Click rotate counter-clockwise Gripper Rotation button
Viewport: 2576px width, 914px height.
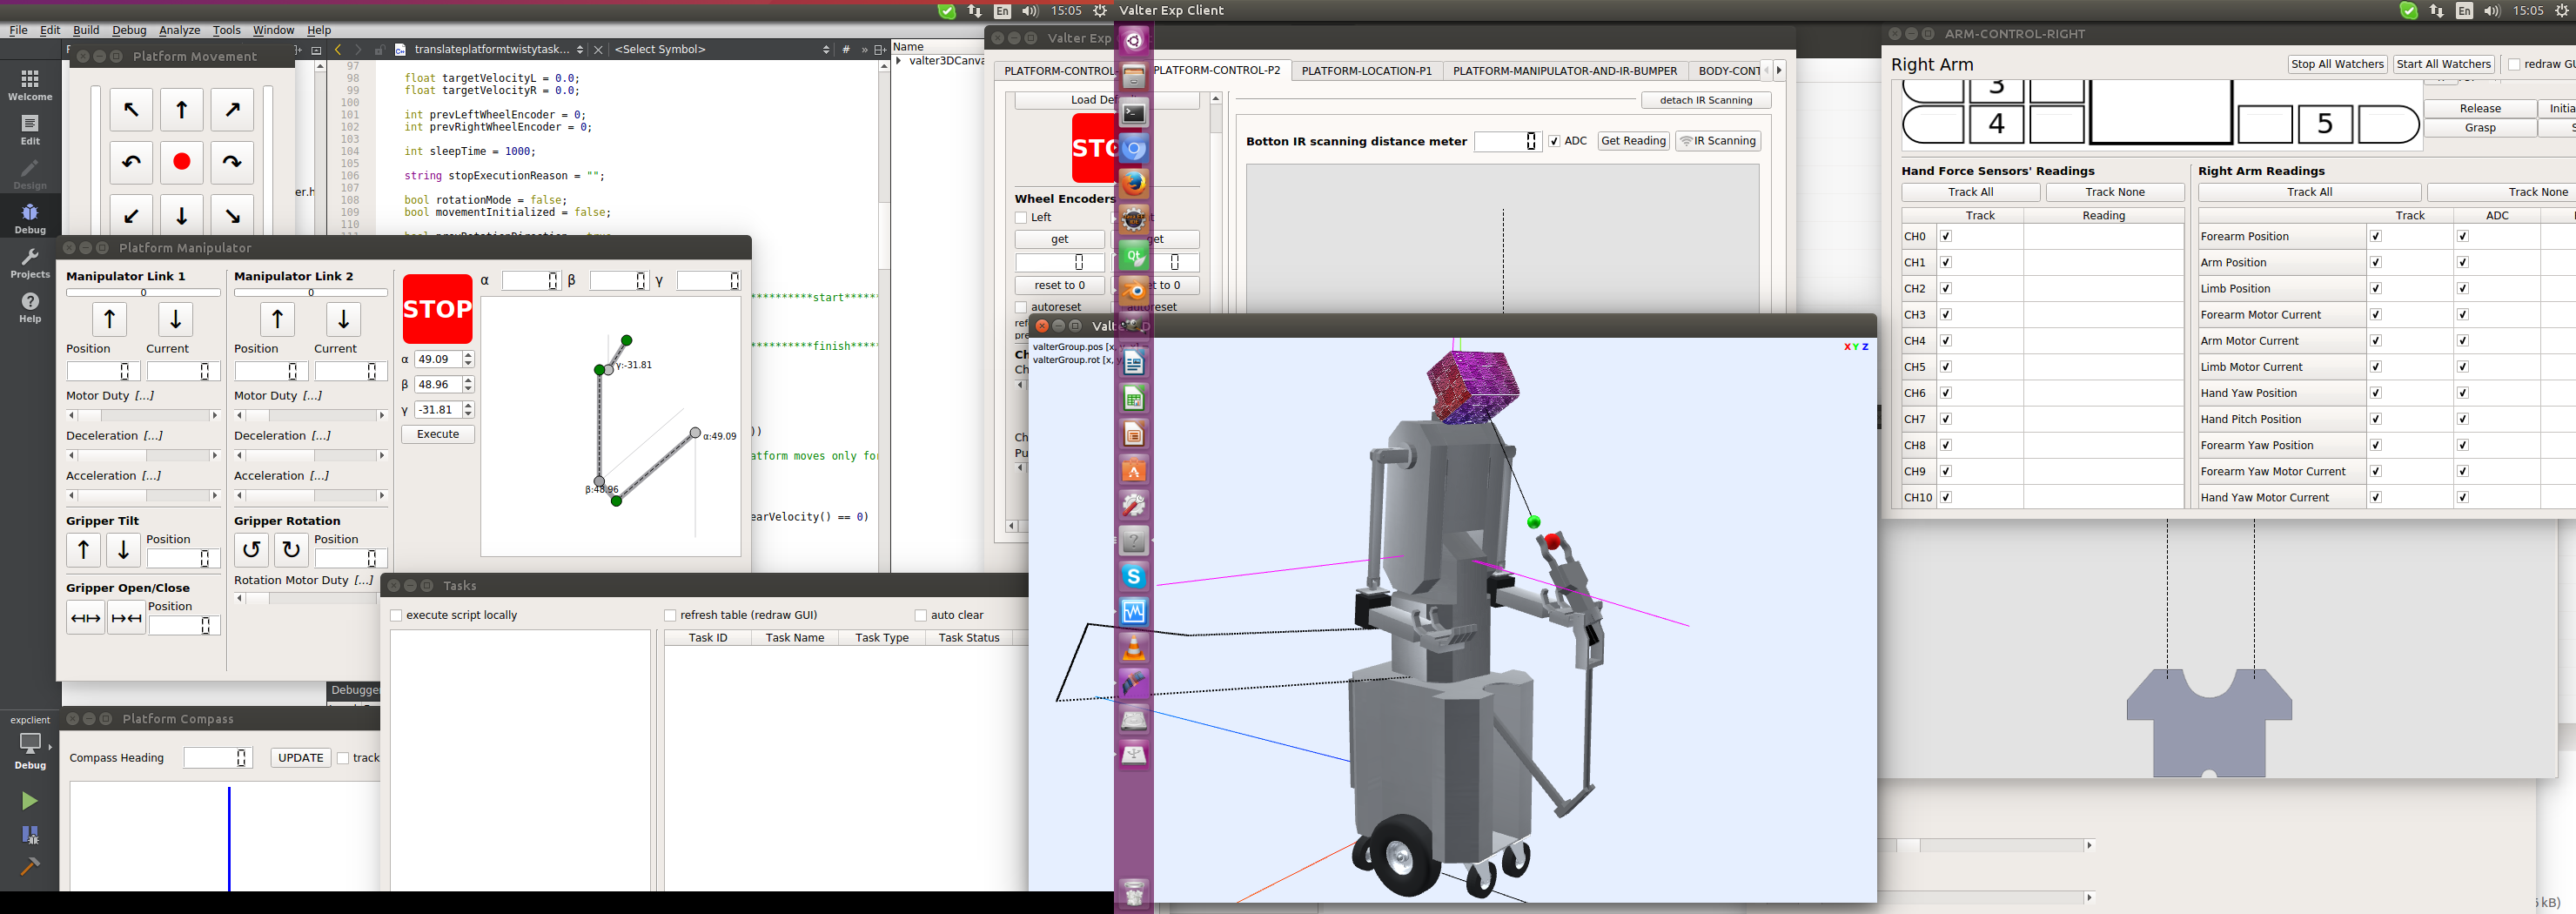[x=251, y=549]
